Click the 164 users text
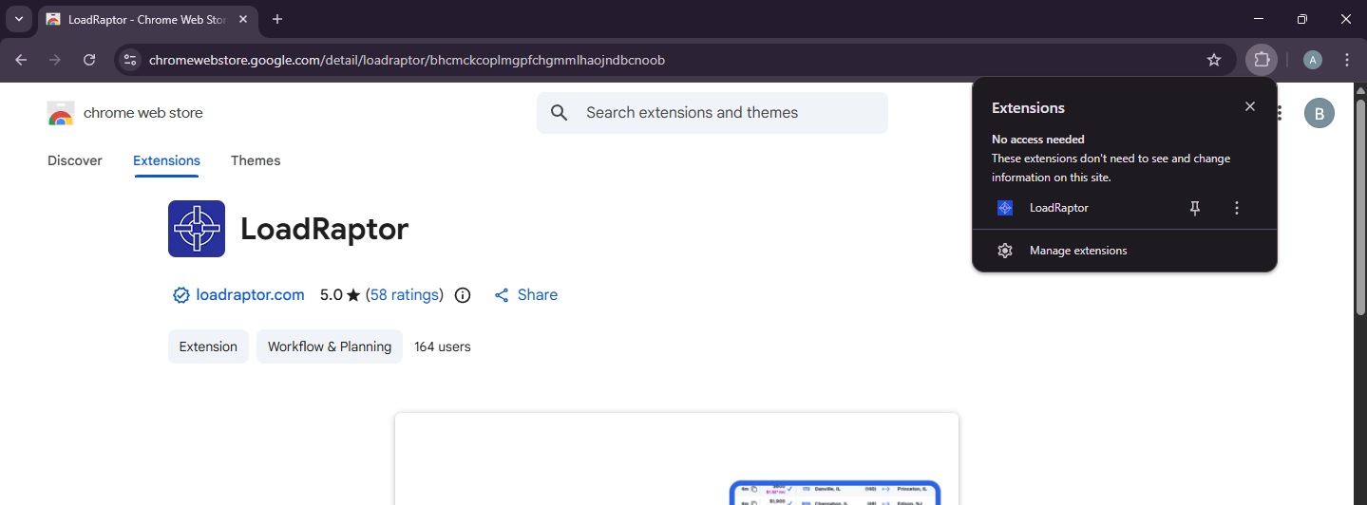Image resolution: width=1367 pixels, height=505 pixels. [x=443, y=346]
